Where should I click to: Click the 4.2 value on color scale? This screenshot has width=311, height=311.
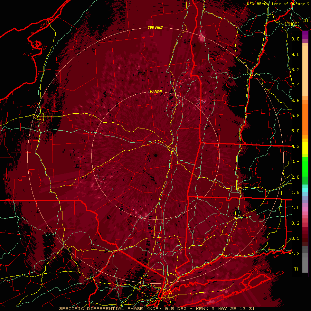tap(295, 147)
